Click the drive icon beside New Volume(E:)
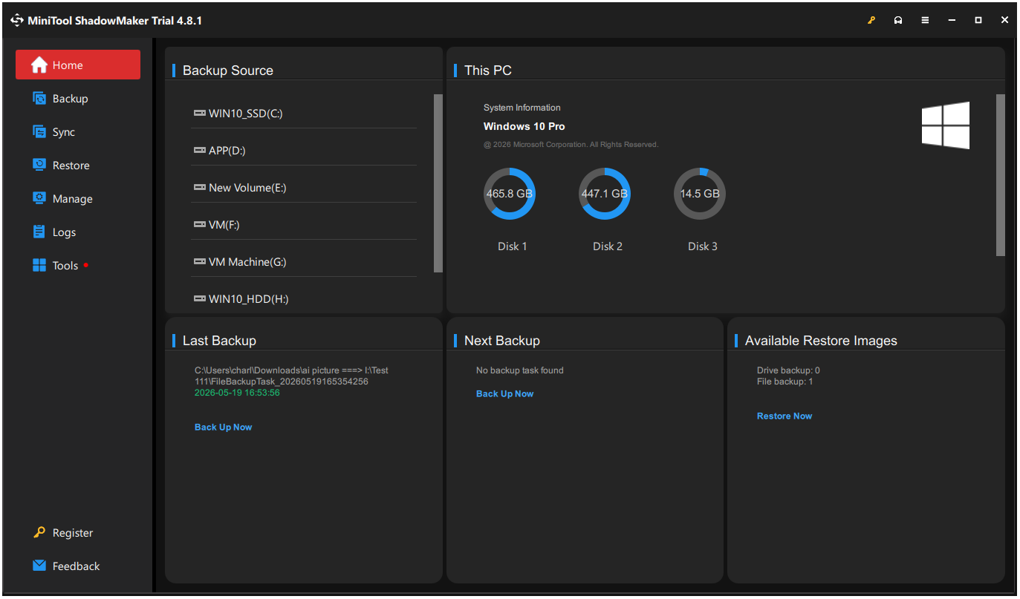 (199, 188)
